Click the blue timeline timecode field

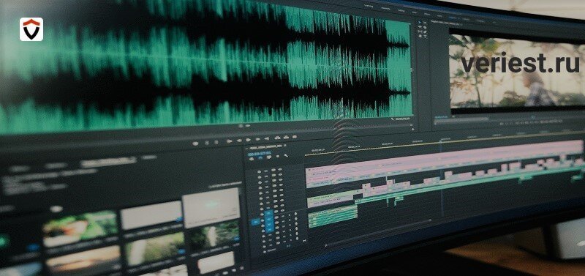point(262,152)
